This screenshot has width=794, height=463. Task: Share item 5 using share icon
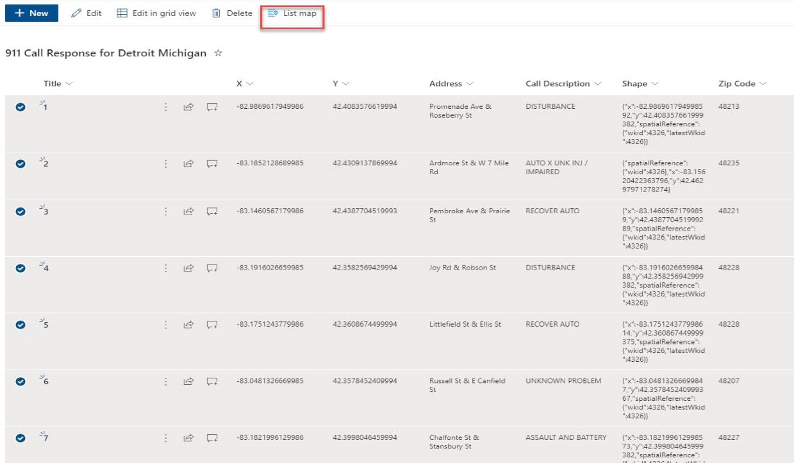[188, 325]
